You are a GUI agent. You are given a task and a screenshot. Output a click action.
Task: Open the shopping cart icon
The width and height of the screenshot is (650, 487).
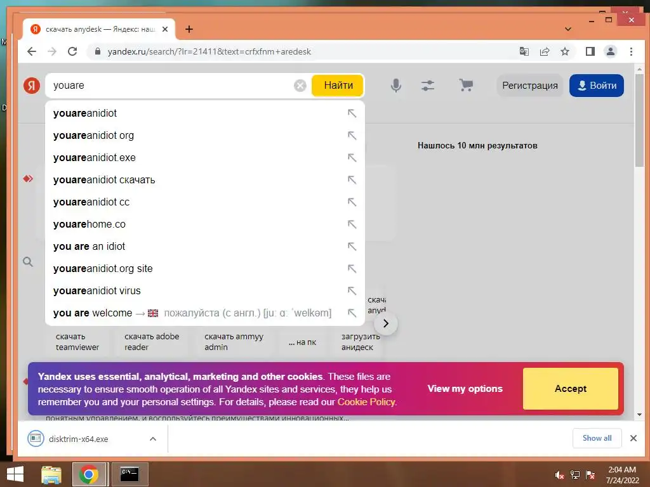click(466, 86)
